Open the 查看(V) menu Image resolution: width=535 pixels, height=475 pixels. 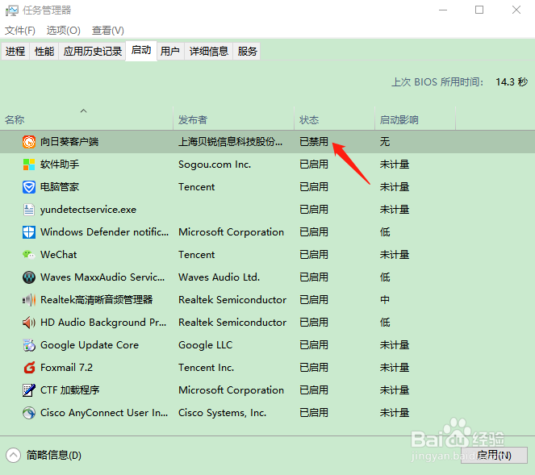click(108, 31)
